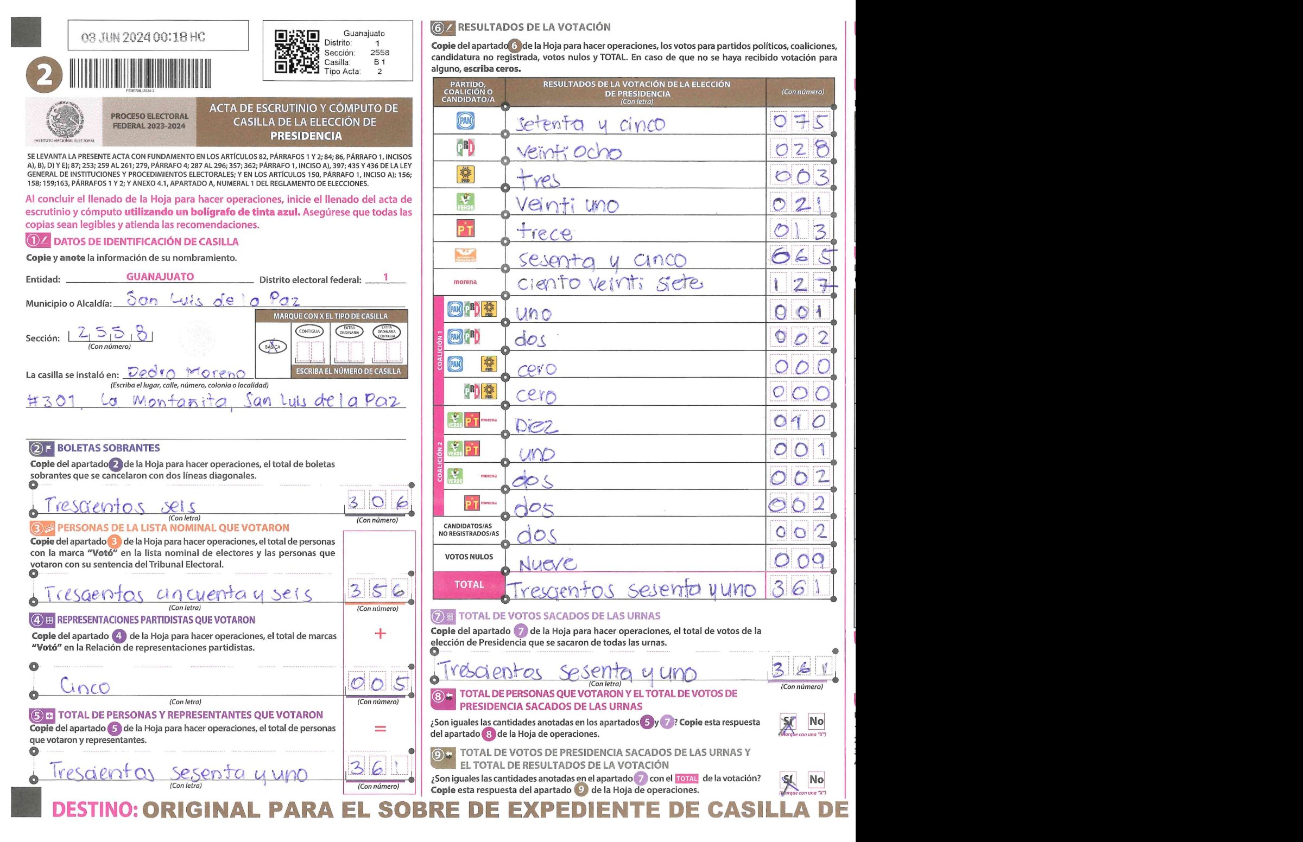Image resolution: width=1303 pixels, height=842 pixels.
Task: Check the 'Sí' box in section 8
Action: (x=788, y=722)
